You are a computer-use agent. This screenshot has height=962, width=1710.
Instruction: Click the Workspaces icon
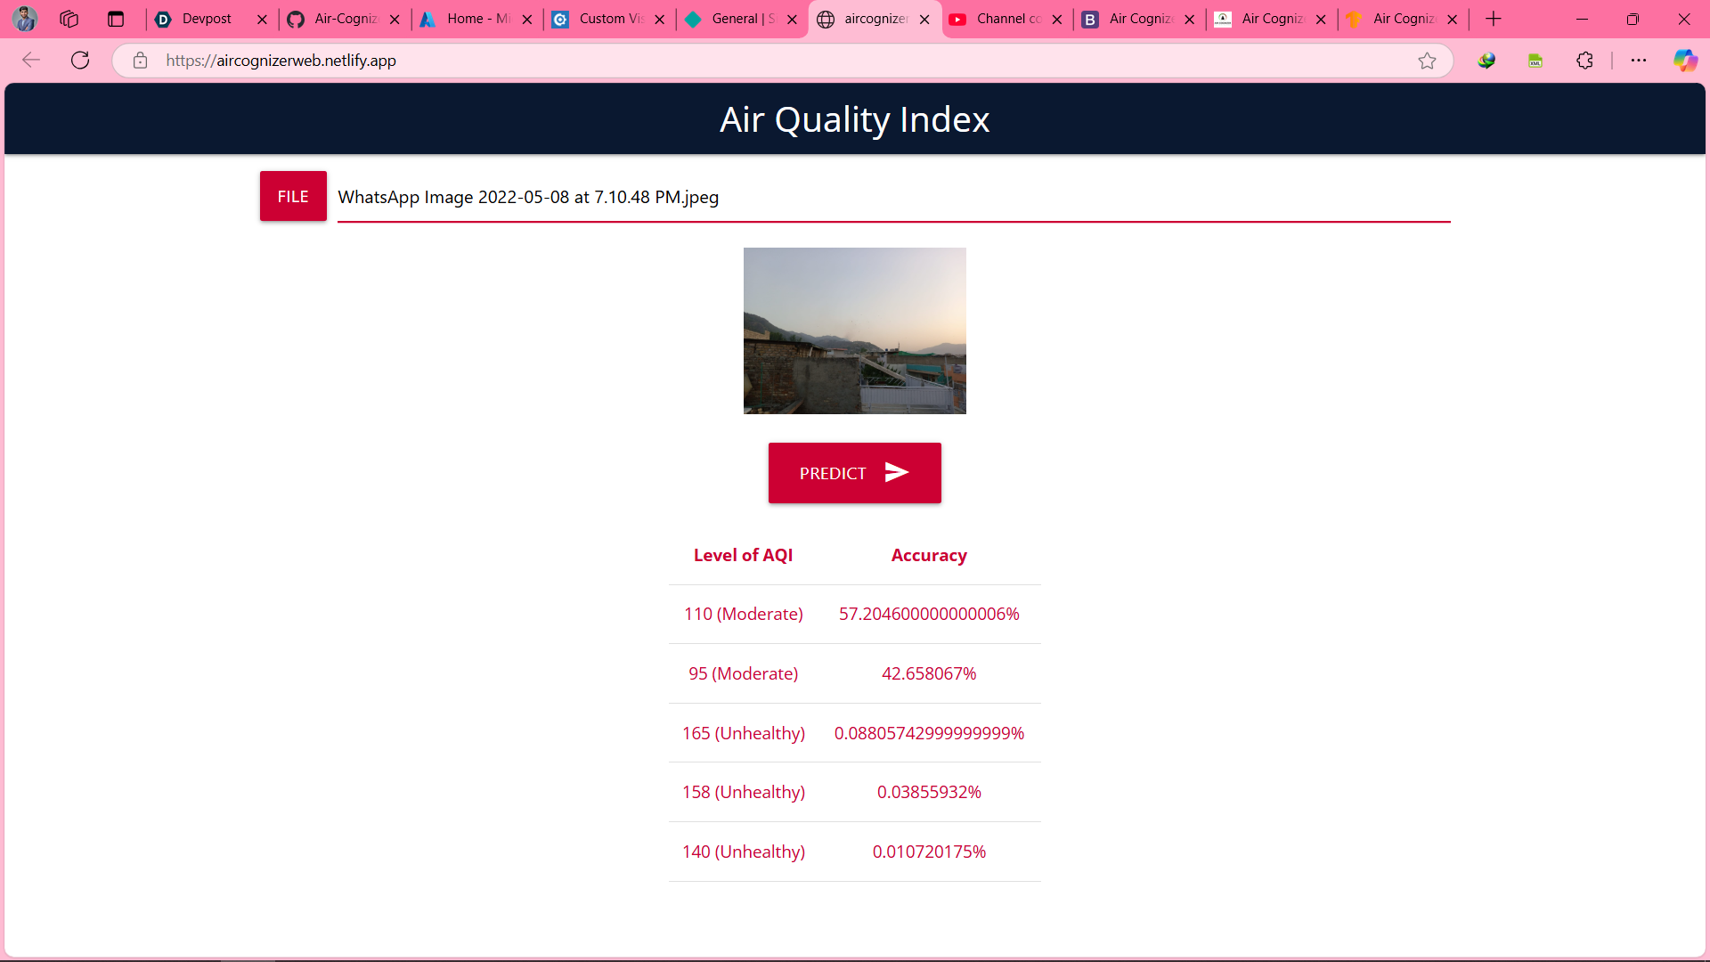tap(69, 19)
